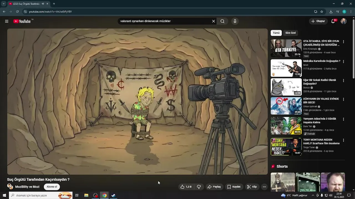Open the MoziBility ve Mozi channel name

[27, 187]
